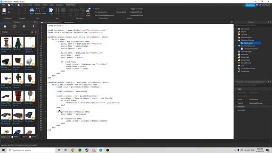This screenshot has height=153, width=272.
Task: Switch to the Obby Saving System tab
Action: (51, 23)
